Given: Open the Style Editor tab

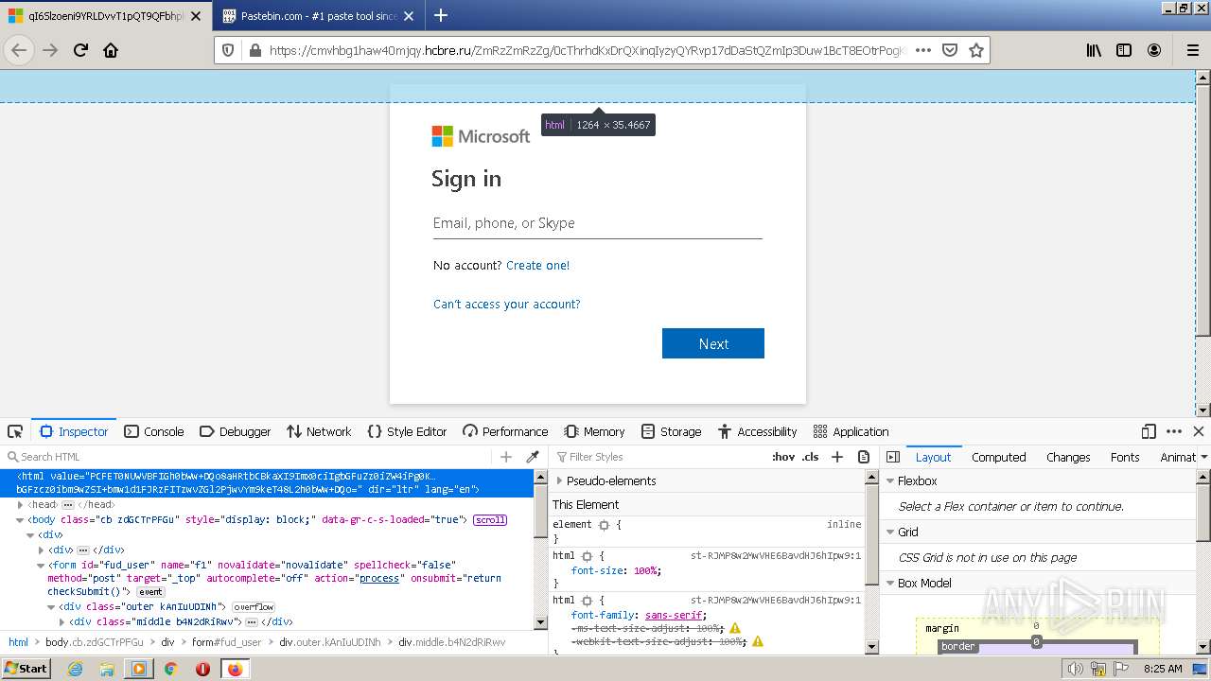Looking at the screenshot, I should pos(407,431).
